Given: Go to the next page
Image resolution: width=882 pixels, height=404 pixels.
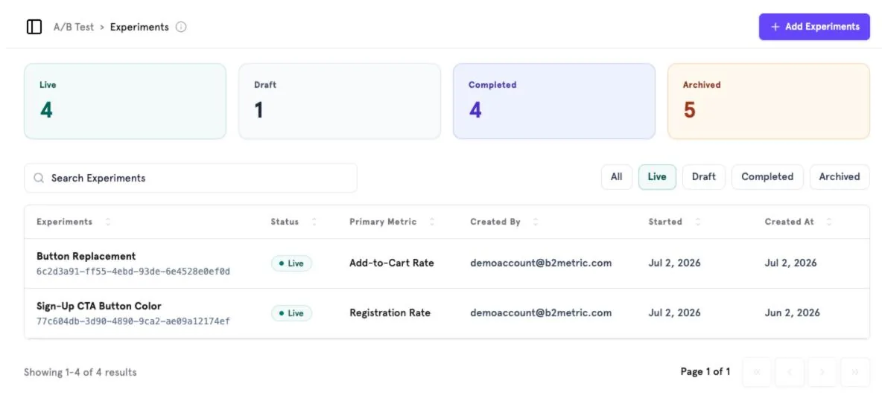Looking at the screenshot, I should pos(822,372).
